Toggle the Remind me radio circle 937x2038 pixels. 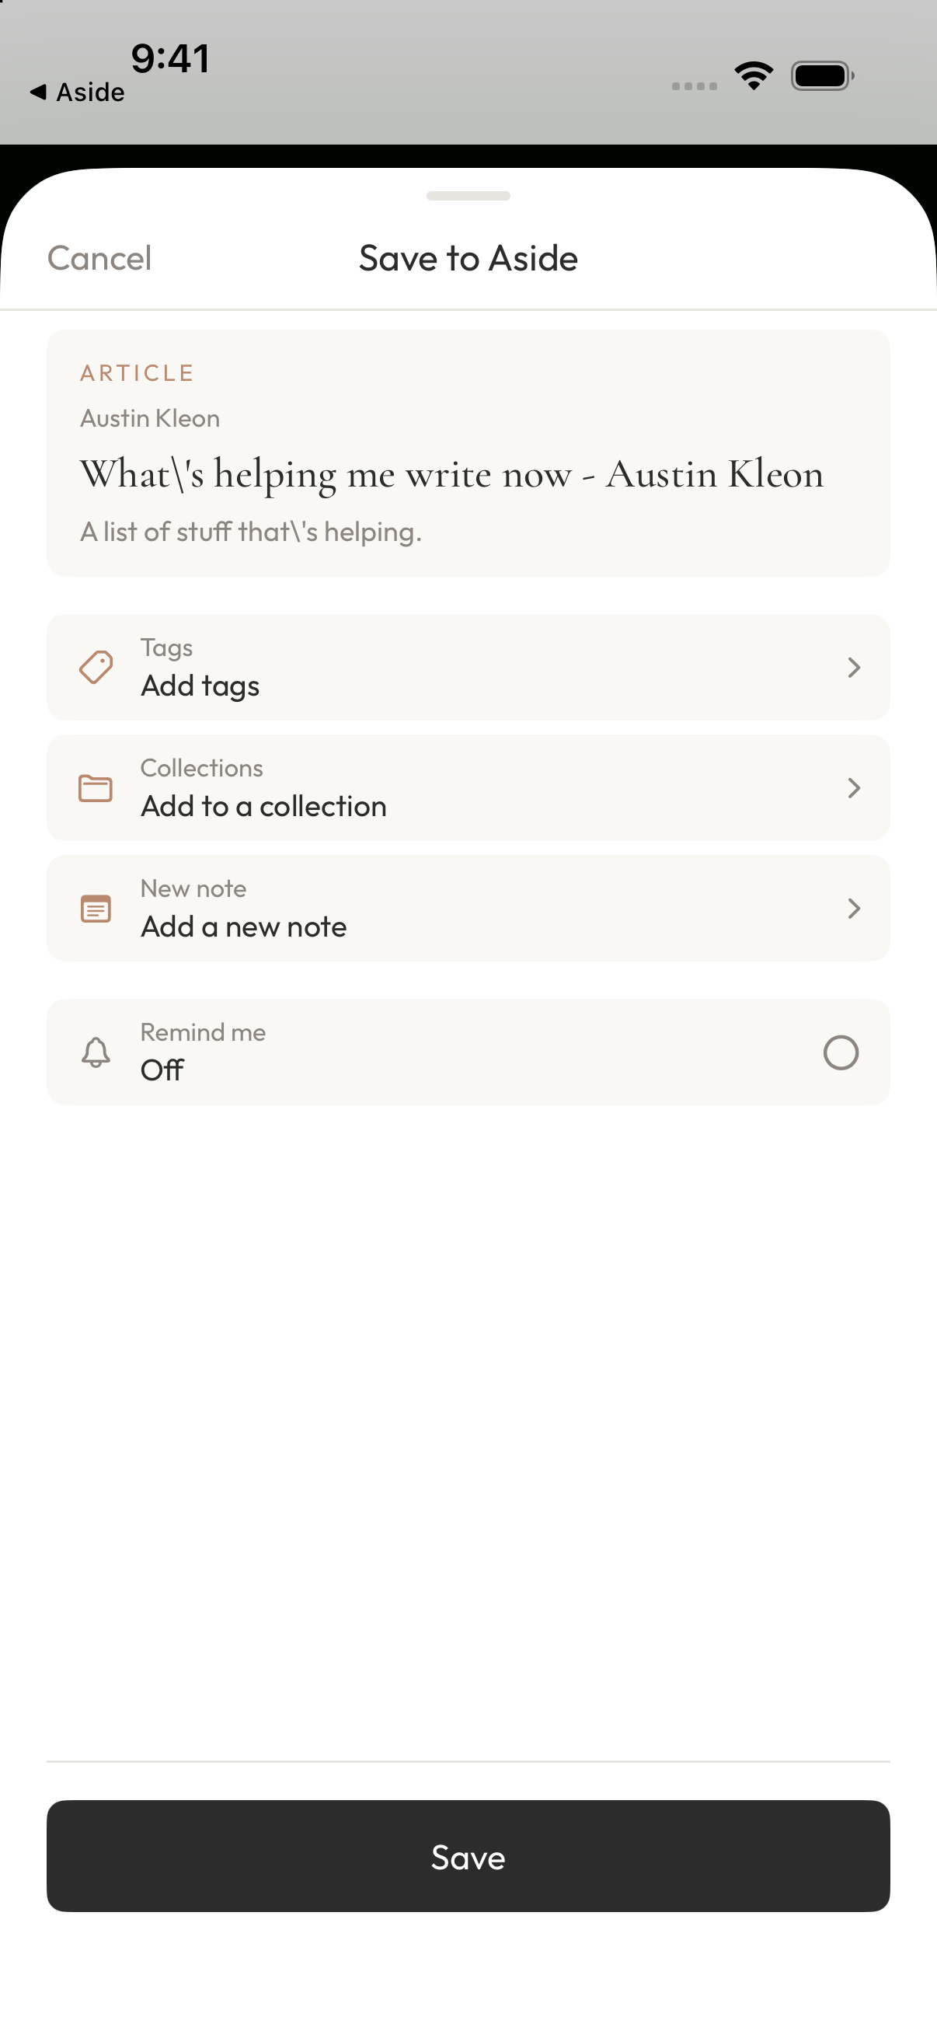point(841,1052)
